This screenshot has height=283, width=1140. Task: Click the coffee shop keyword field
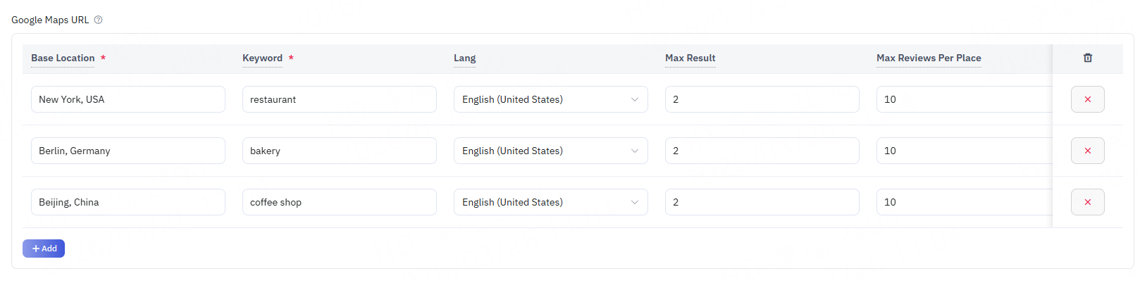[x=339, y=202]
